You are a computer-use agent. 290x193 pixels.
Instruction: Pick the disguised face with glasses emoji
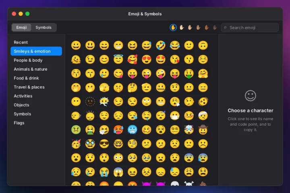tap(90, 144)
